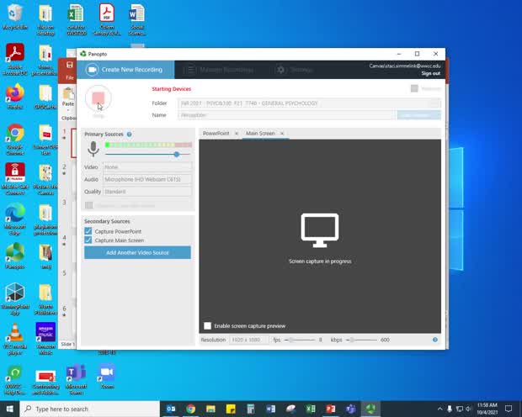Screen dimensions: 522x417
Task: Open the Folder dropdown
Action: tap(309, 103)
